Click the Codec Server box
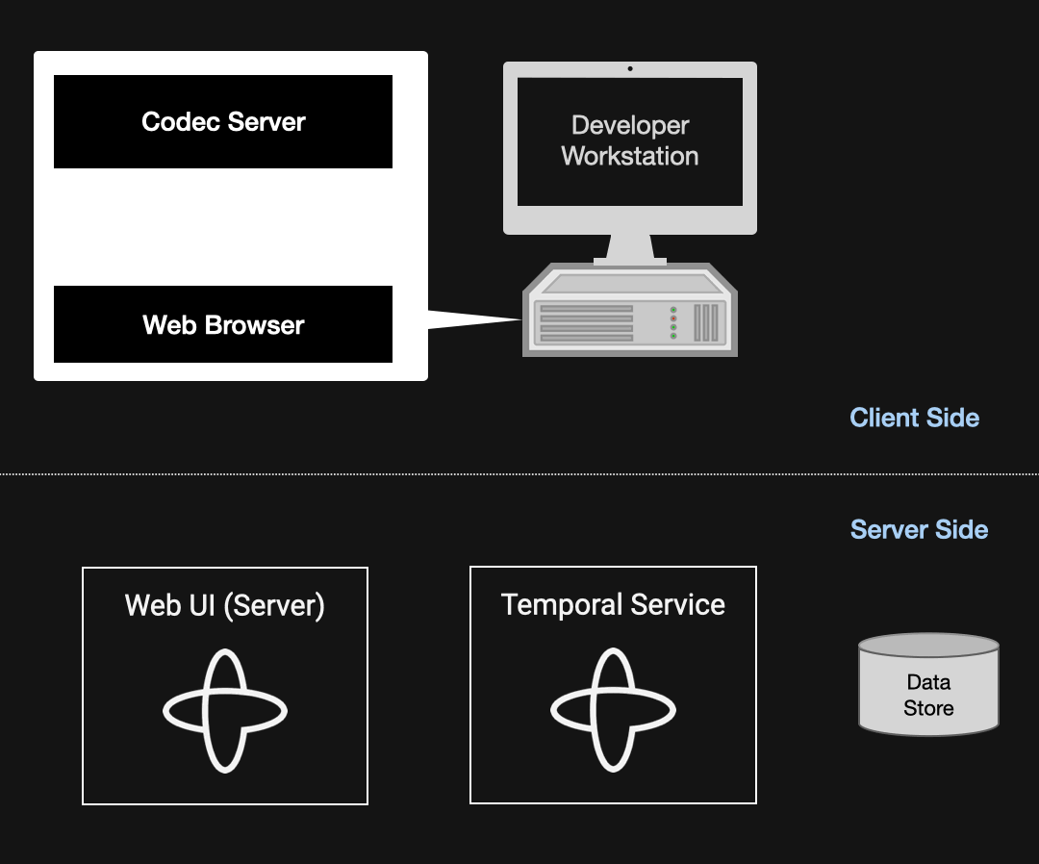Viewport: 1039px width, 864px height. pos(222,122)
